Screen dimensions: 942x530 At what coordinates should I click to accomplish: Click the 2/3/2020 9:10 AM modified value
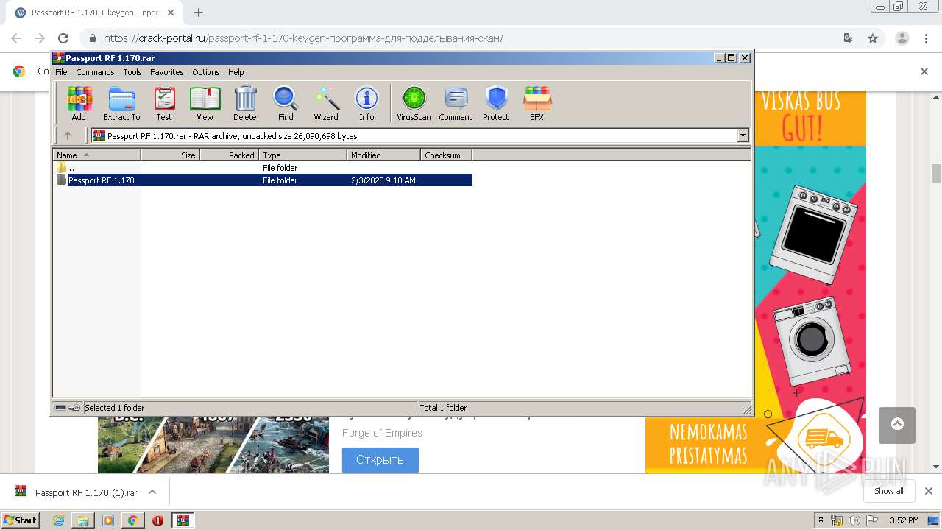383,180
